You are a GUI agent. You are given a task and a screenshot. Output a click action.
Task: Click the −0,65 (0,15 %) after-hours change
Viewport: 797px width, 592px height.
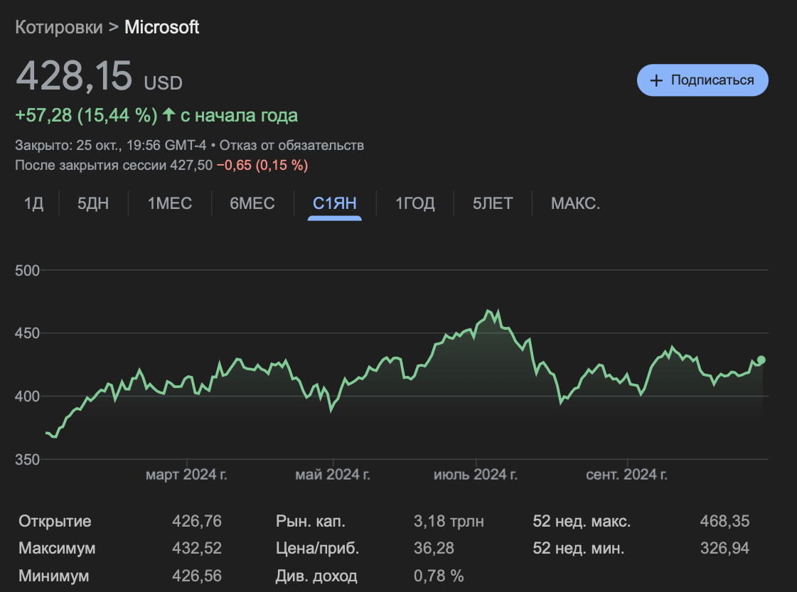262,165
